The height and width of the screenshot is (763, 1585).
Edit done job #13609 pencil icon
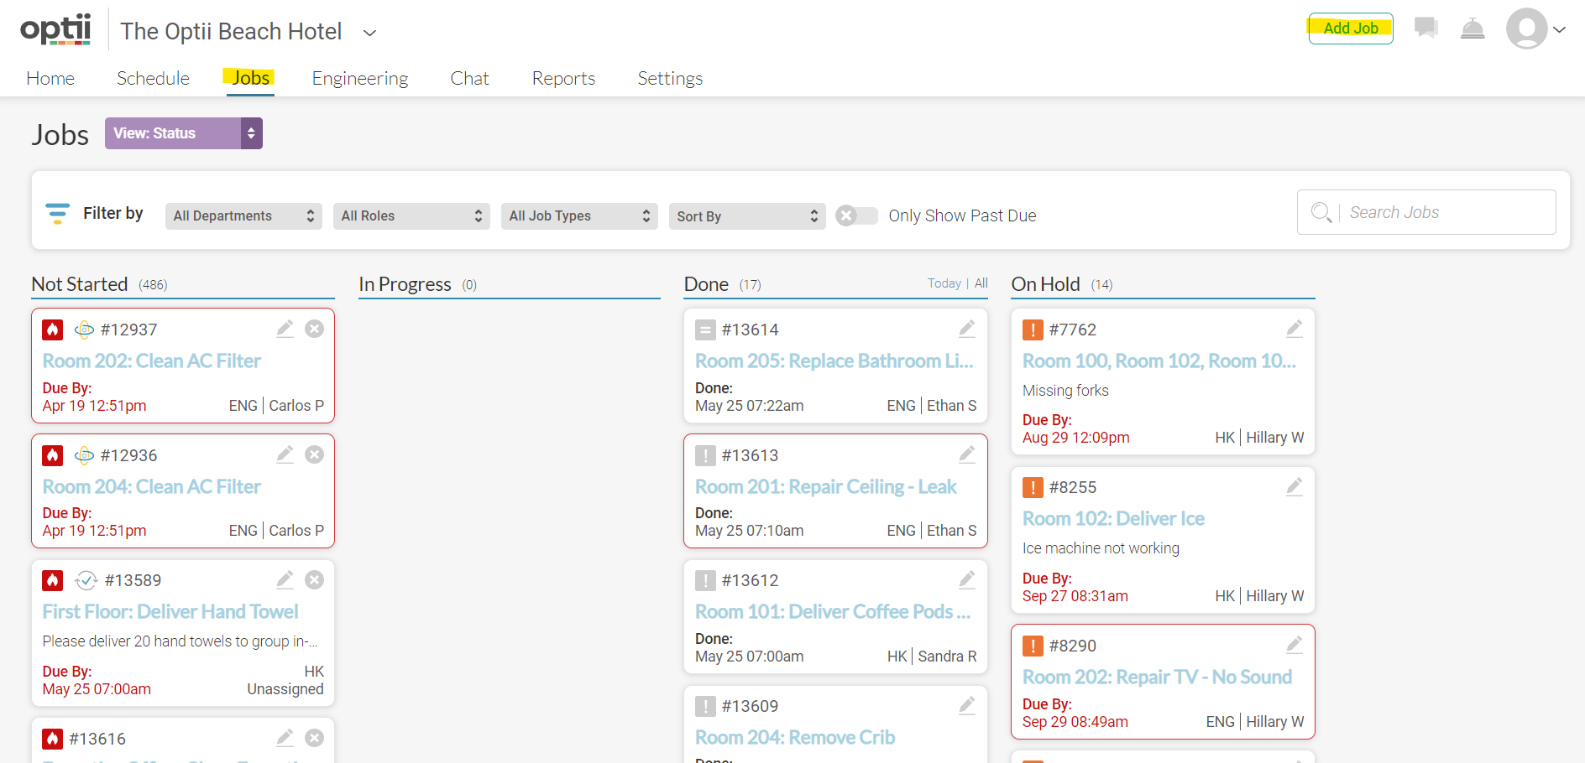pos(967,706)
